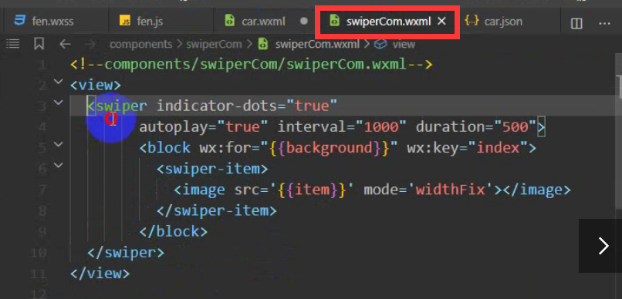
Task: Click the JSON braces icon on car.json tab
Action: (x=472, y=21)
